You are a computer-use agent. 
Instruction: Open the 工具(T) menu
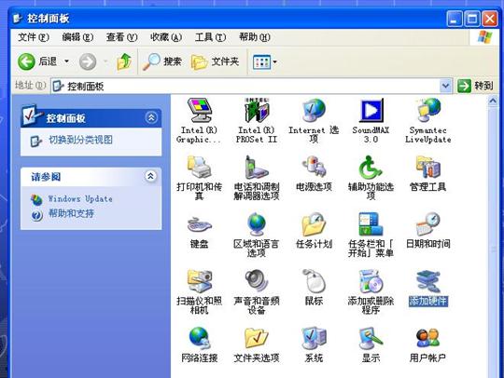coord(210,37)
